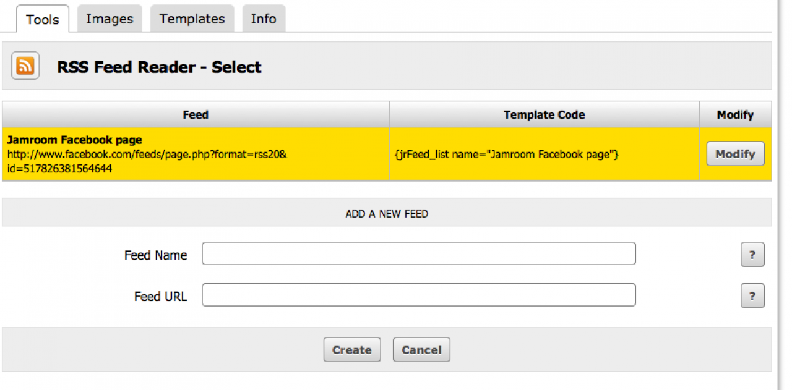
Task: Switch to the Tools tab
Action: (43, 19)
